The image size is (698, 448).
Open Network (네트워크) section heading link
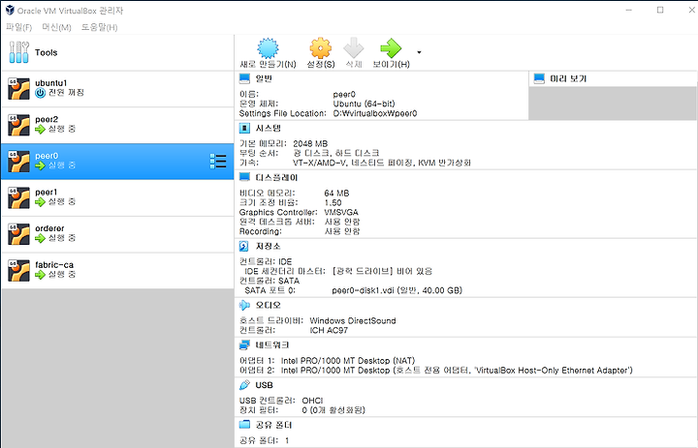[x=272, y=344]
